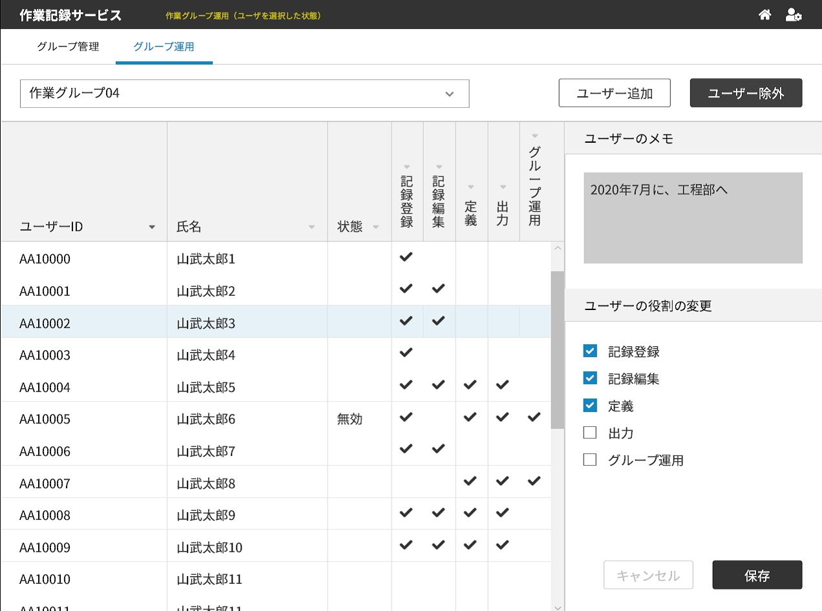822x611 pixels.
Task: Click 記録編集 checkmark for AA10002
Action: coord(438,320)
